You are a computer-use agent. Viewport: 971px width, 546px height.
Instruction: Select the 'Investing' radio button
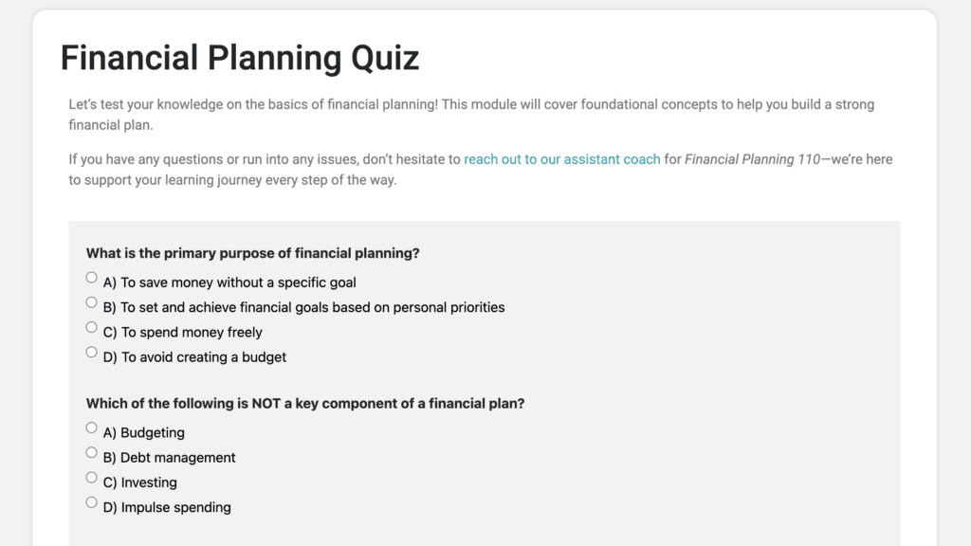(92, 477)
